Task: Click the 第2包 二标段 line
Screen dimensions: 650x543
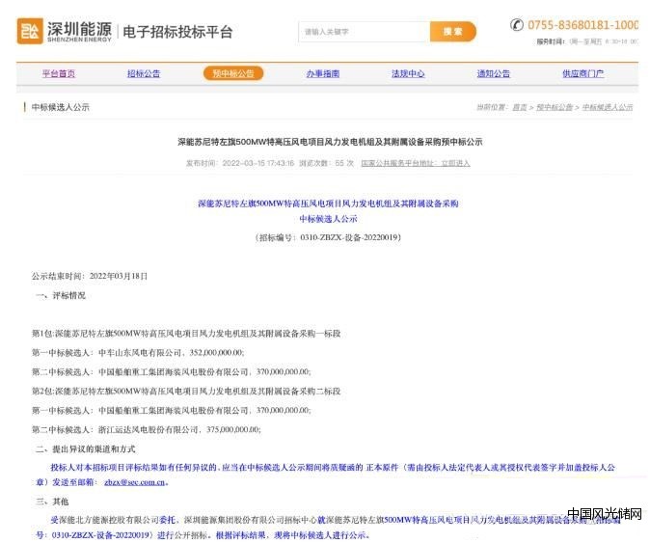Action: click(186, 392)
